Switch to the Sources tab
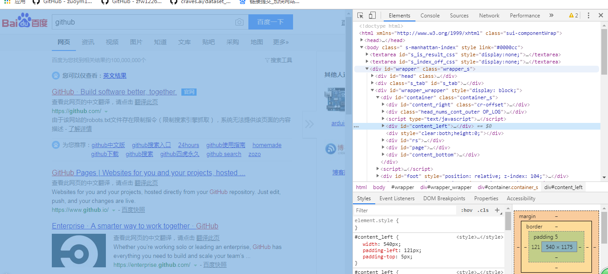608x274 pixels. click(x=459, y=15)
